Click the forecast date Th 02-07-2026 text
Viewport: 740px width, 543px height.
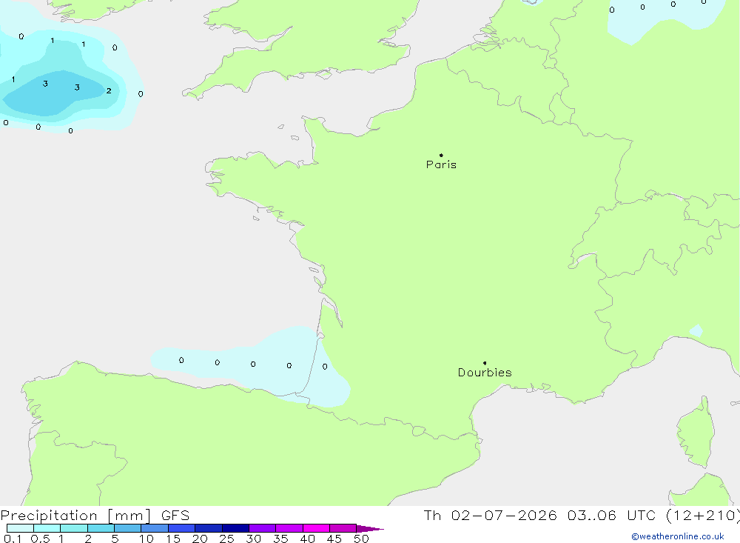(x=490, y=515)
